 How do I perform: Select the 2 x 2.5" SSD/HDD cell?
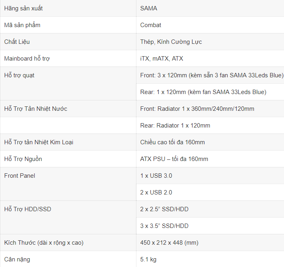coord(164,209)
